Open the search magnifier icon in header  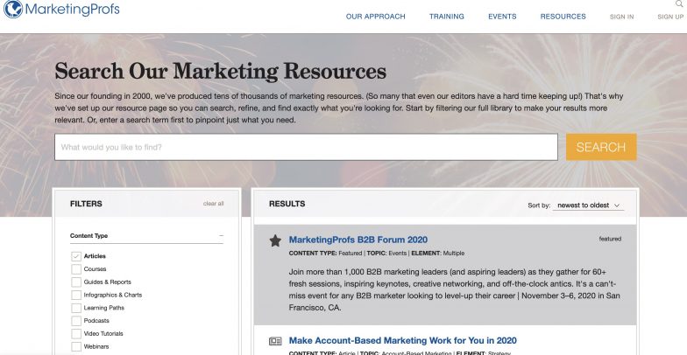tap(679, 3)
